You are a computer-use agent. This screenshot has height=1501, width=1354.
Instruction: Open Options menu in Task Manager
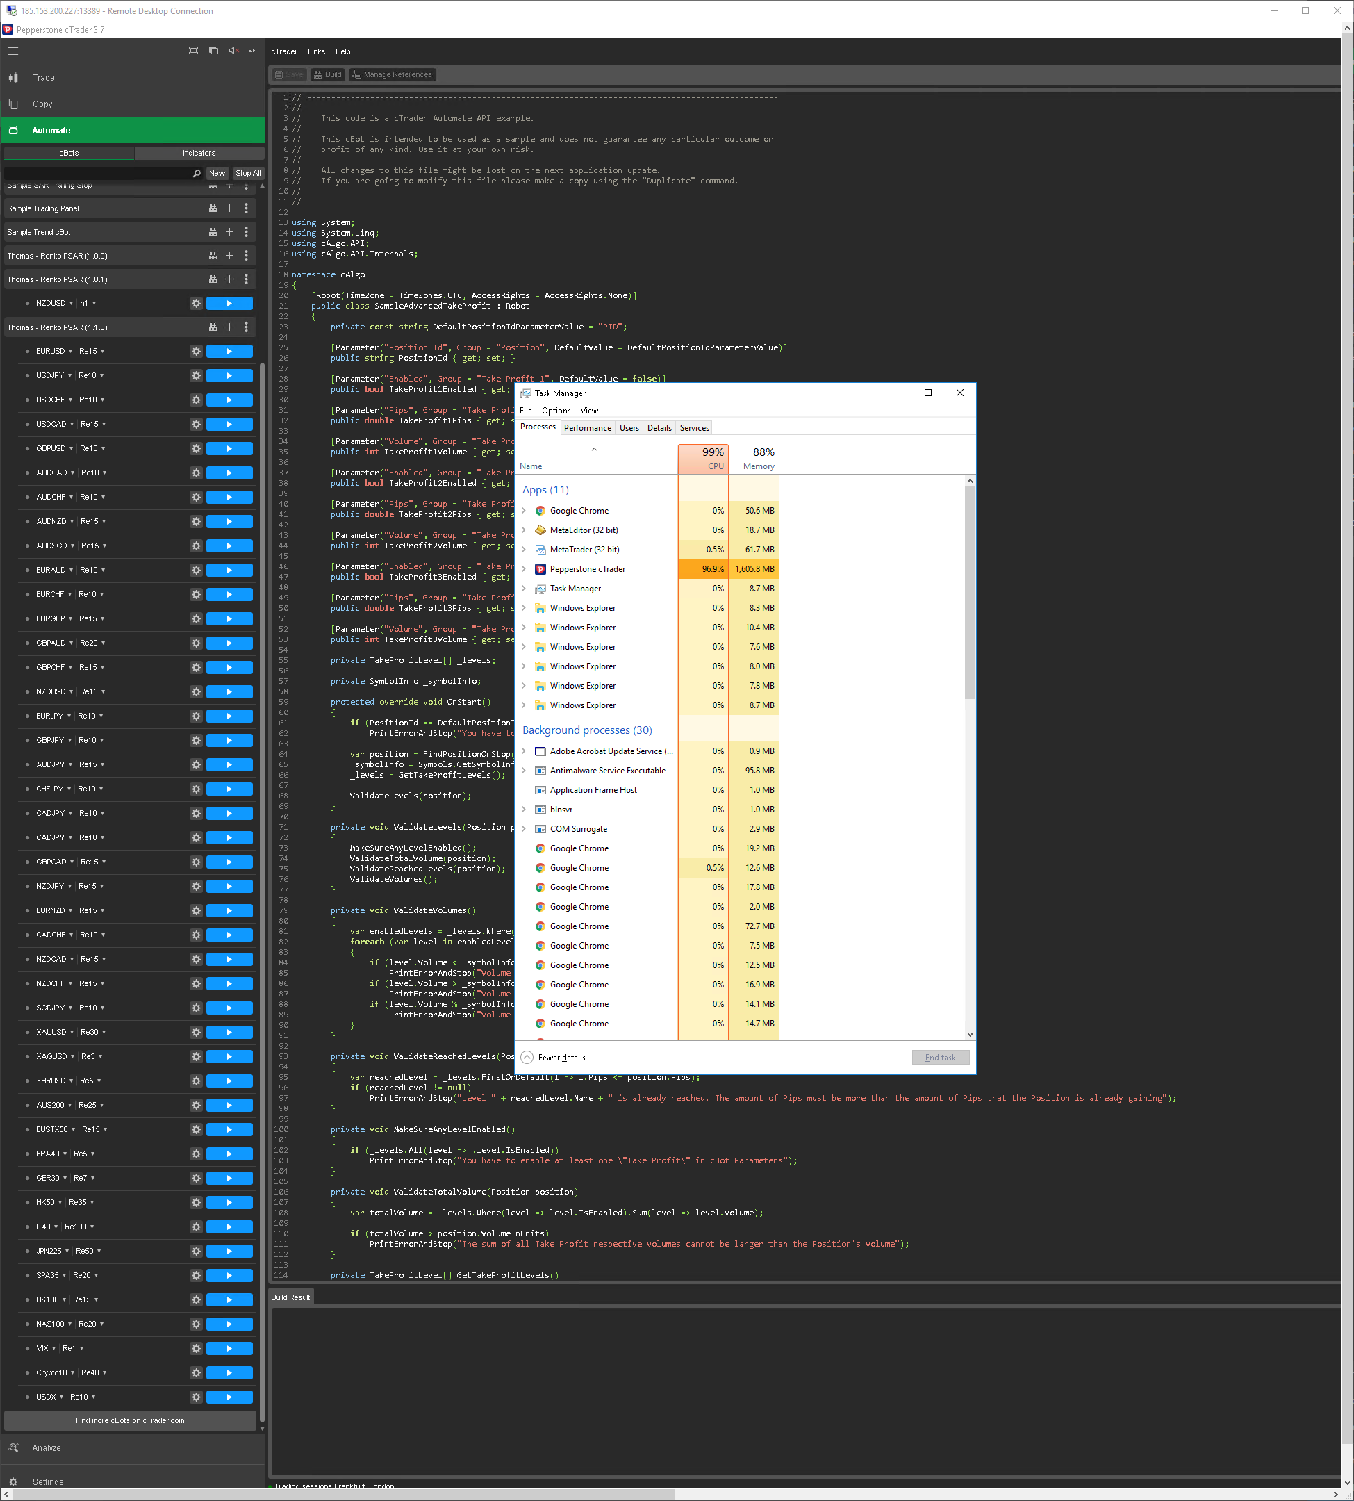tap(556, 411)
